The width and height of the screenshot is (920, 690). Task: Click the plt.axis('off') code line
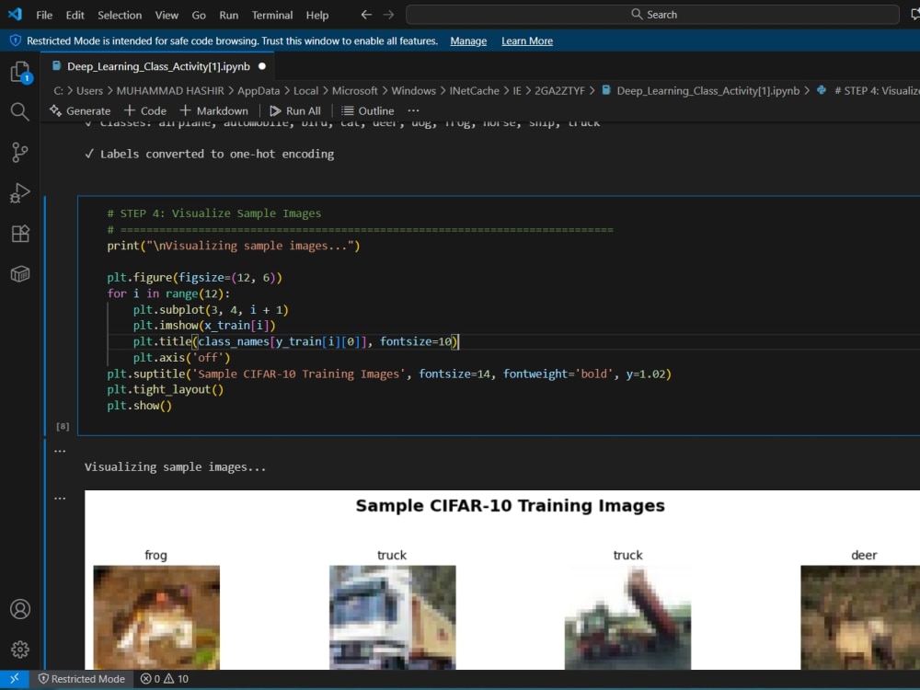(x=181, y=357)
